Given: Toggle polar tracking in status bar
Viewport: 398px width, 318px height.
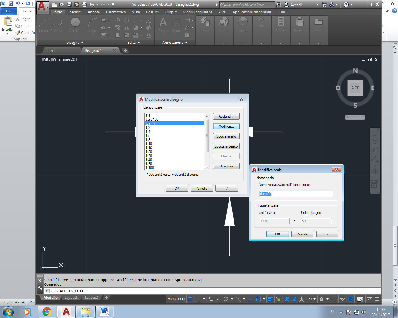Looking at the screenshot, I should 226,299.
